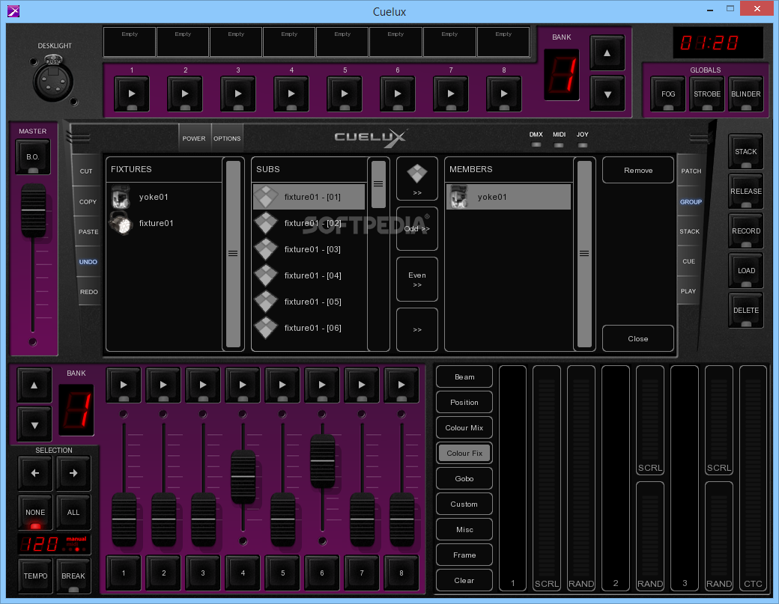779x604 pixels.
Task: Toggle the FOG global button
Action: click(x=668, y=94)
